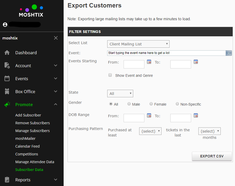
Task: Open the Events menu item
Action: pos(22,79)
